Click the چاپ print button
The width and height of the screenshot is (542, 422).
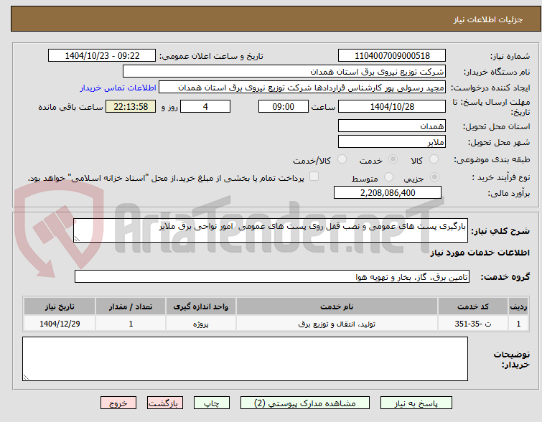[212, 403]
